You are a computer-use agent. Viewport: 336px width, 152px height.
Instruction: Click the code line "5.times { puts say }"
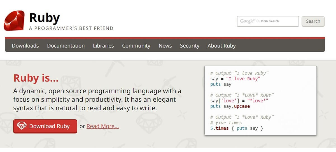point(237,128)
